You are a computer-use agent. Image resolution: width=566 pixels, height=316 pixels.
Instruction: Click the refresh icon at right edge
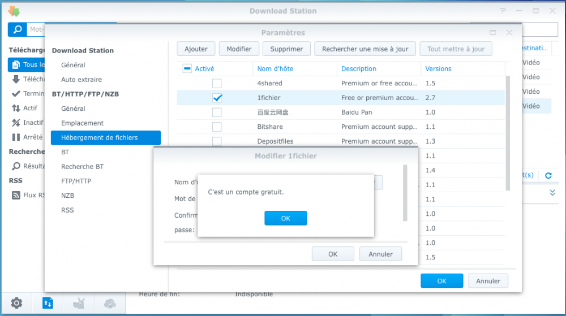coord(548,175)
